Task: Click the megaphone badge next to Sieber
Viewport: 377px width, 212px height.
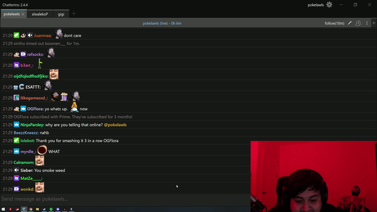Action: (x=16, y=170)
